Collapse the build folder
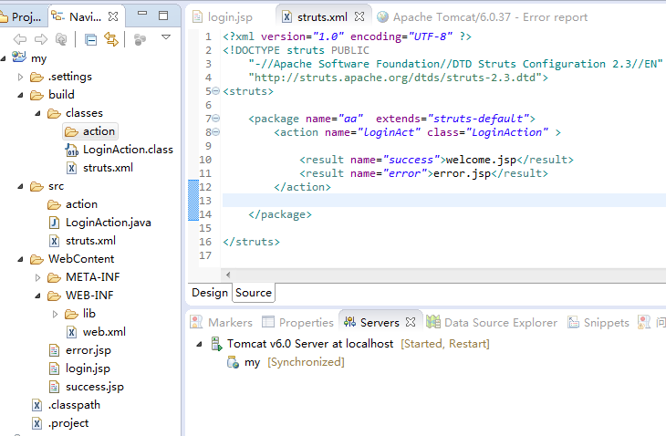 pyautogui.click(x=20, y=95)
